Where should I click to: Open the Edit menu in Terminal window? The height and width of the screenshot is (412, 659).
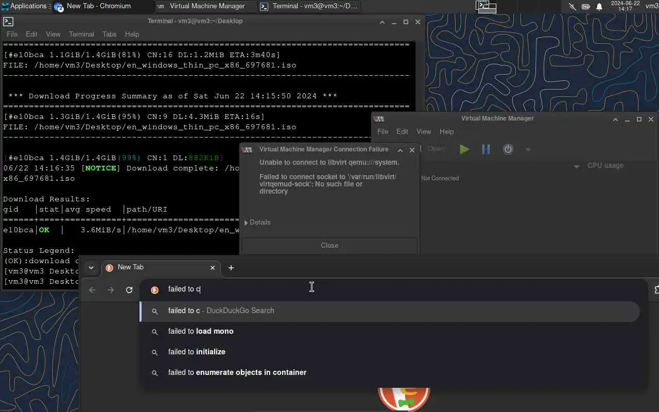click(x=31, y=34)
